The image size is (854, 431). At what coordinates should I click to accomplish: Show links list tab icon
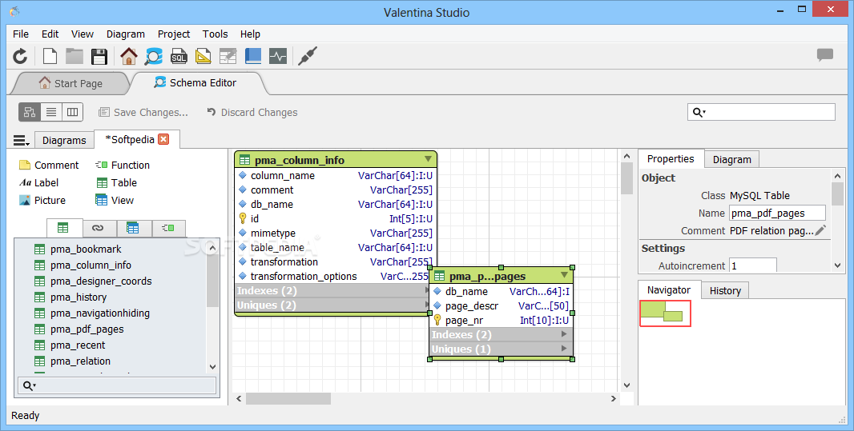[x=98, y=228]
